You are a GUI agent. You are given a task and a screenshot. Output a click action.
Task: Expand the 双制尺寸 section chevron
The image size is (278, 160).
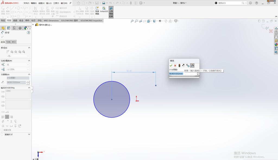29,134
